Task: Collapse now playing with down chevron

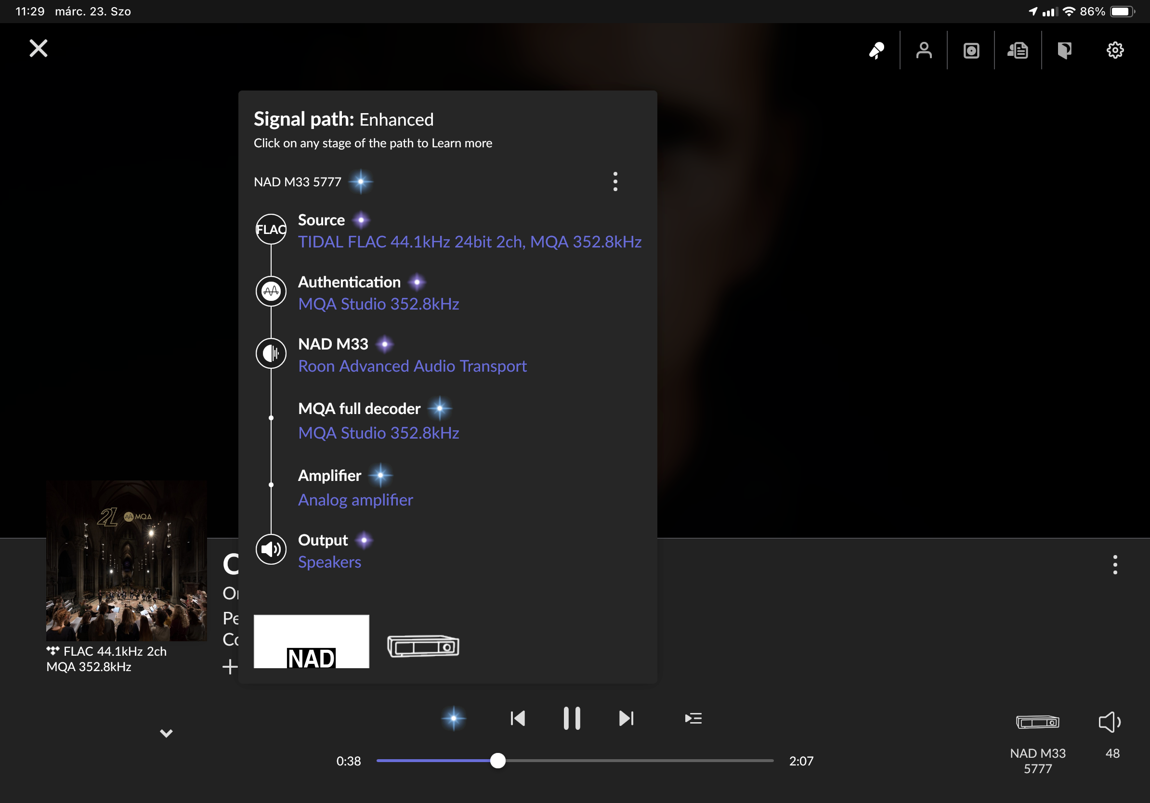Action: pyautogui.click(x=166, y=733)
